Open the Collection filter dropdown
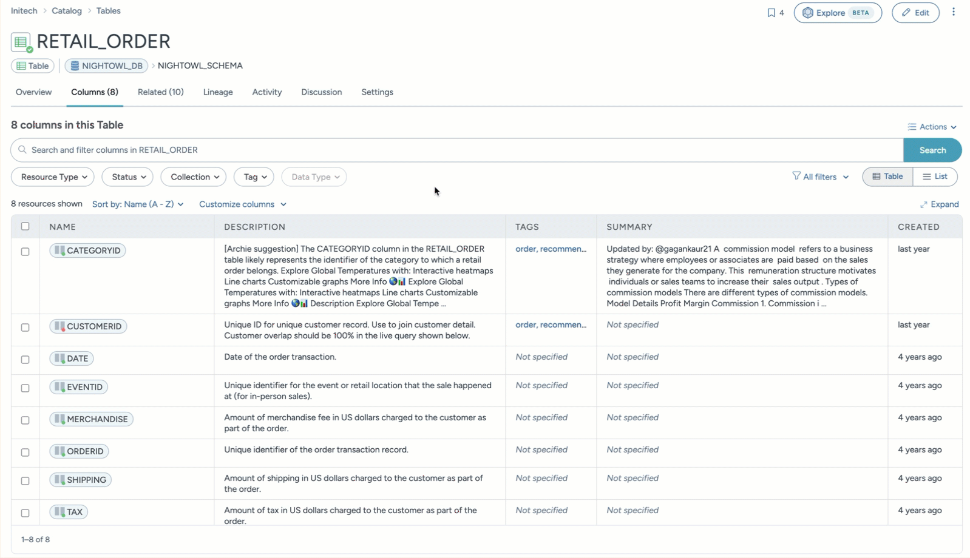This screenshot has width=970, height=558. [x=194, y=176]
